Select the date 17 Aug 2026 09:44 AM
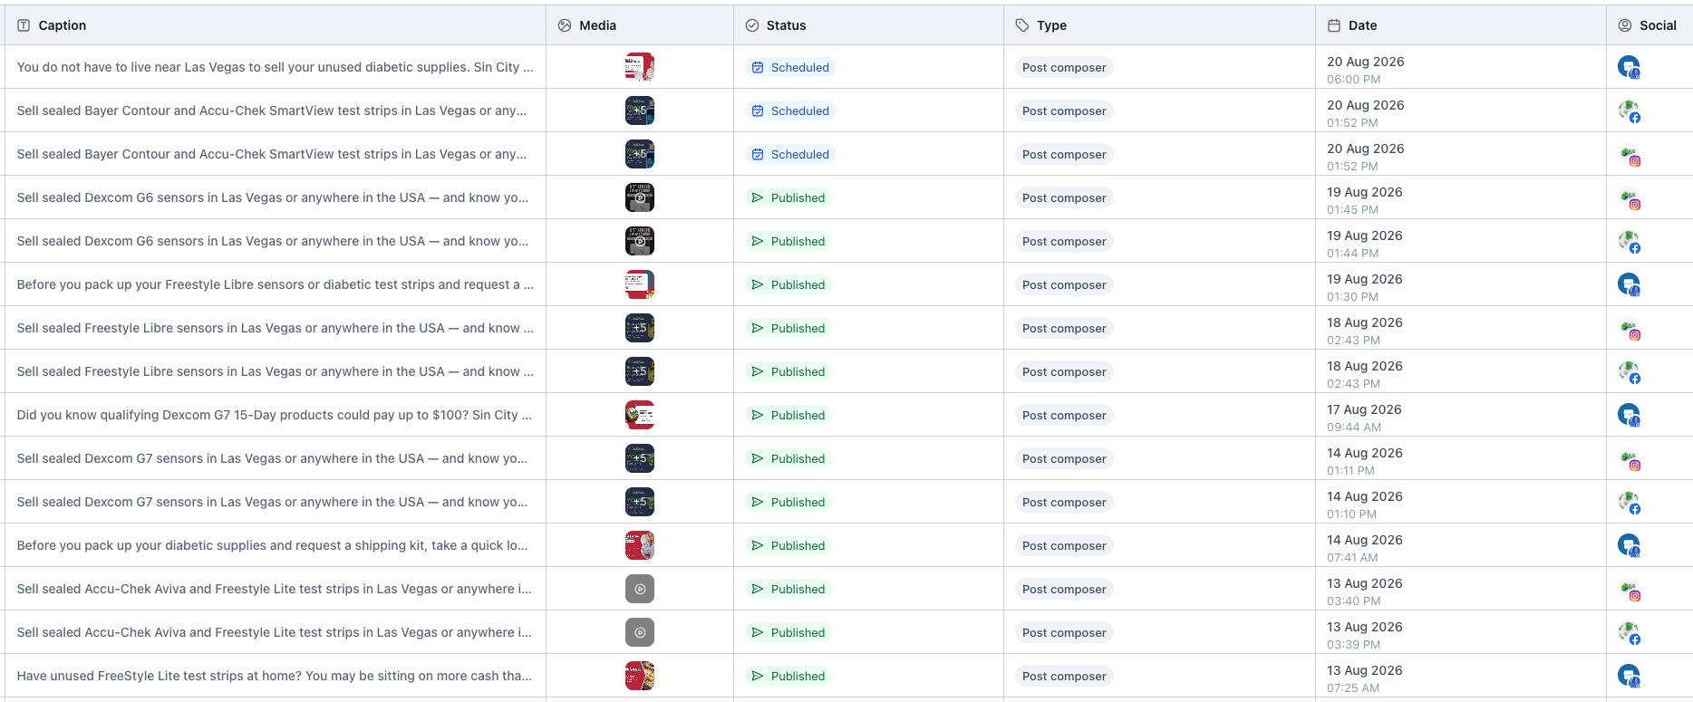The height and width of the screenshot is (702, 1693). [1364, 418]
